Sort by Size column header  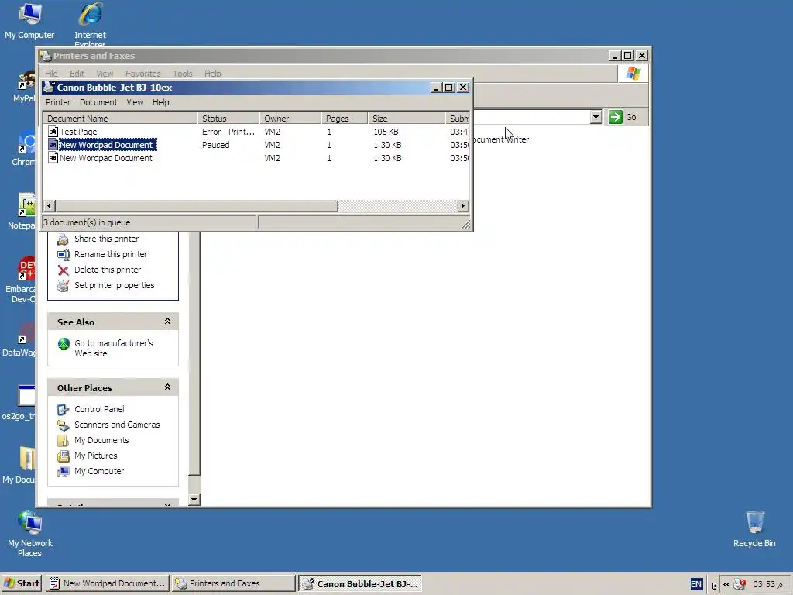[407, 119]
